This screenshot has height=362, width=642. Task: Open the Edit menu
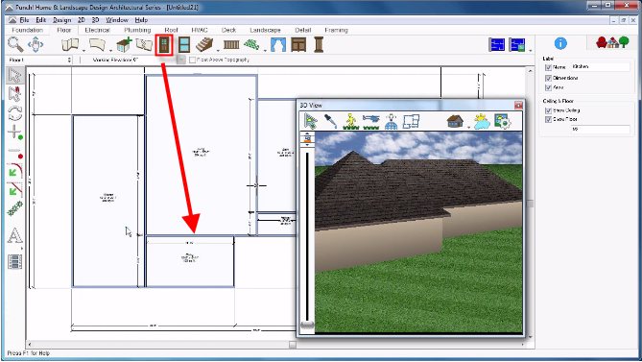(41, 19)
